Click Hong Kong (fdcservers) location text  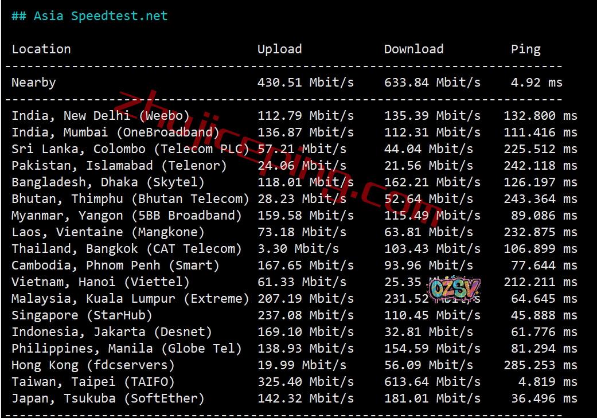pyautogui.click(x=93, y=365)
